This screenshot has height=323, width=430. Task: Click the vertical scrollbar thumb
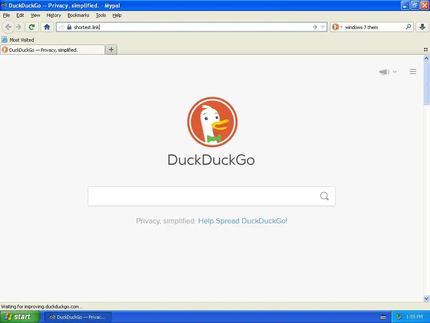click(x=426, y=83)
